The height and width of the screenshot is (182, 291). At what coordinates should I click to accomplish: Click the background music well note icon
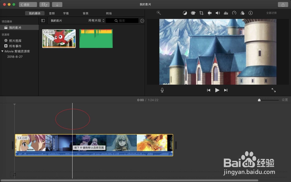[x=14, y=174]
